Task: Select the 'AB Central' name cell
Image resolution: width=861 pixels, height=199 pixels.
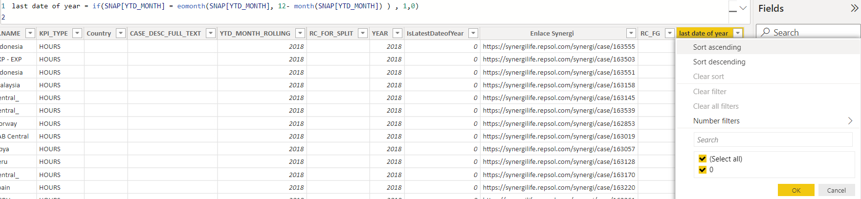Action: pos(18,136)
